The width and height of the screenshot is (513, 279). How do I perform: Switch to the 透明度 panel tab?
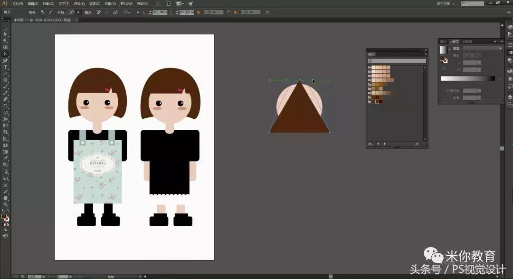click(467, 42)
